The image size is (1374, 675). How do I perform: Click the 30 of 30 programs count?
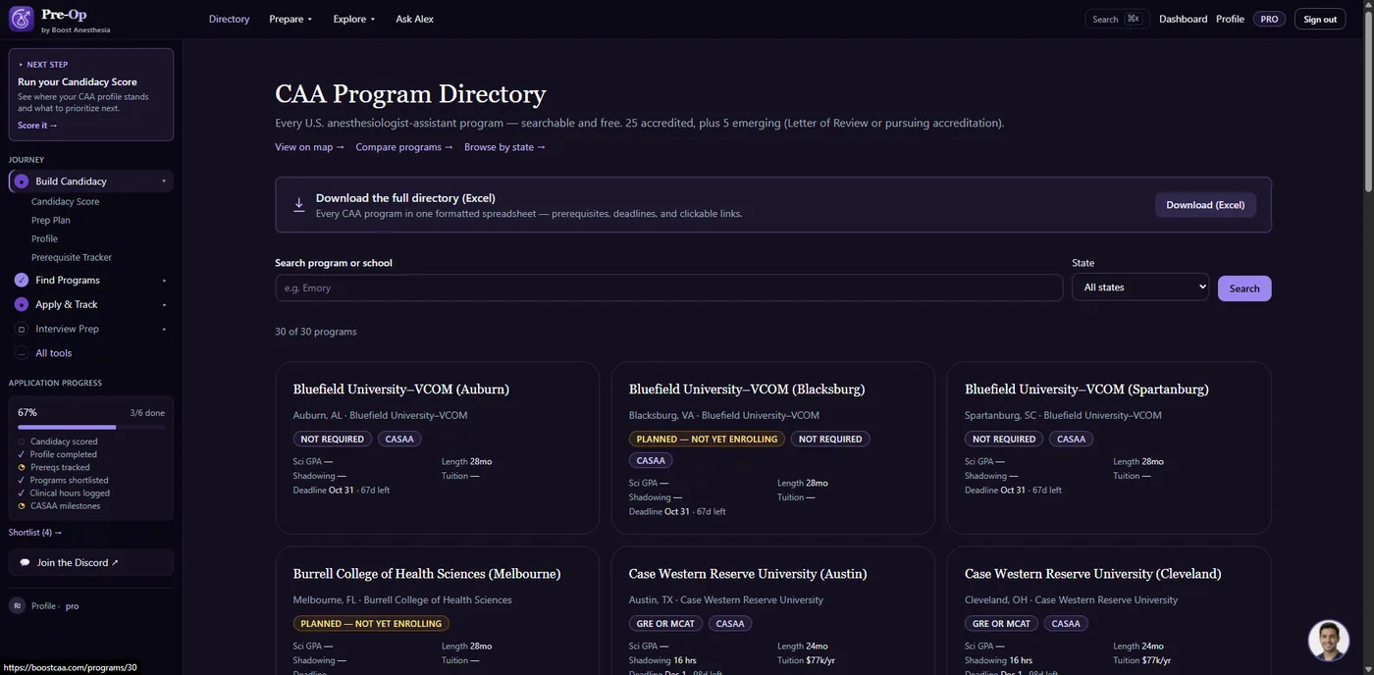[x=316, y=332]
